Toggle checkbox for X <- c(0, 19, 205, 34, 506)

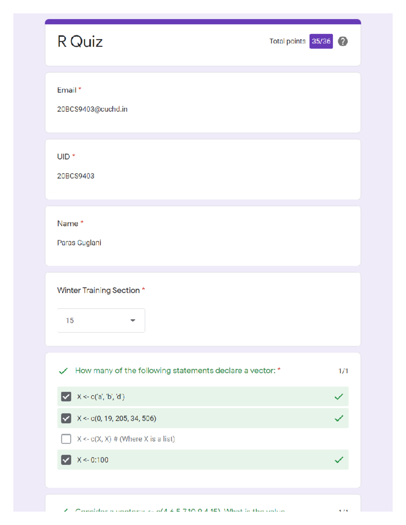(x=66, y=418)
